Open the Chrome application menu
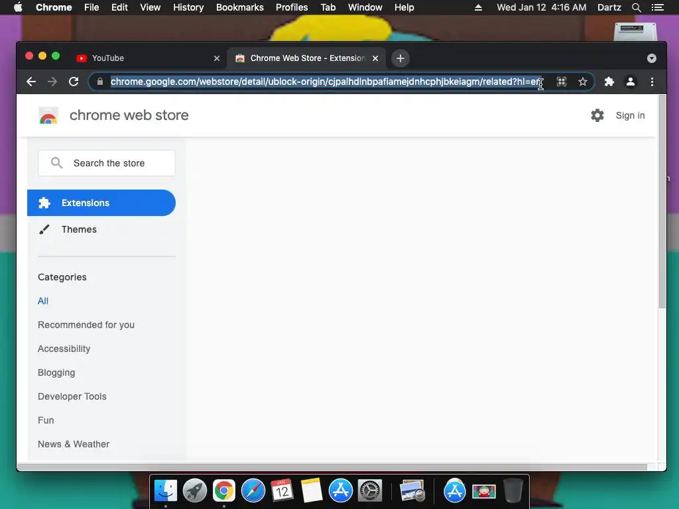Screen dimensions: 679x509 coord(54,7)
